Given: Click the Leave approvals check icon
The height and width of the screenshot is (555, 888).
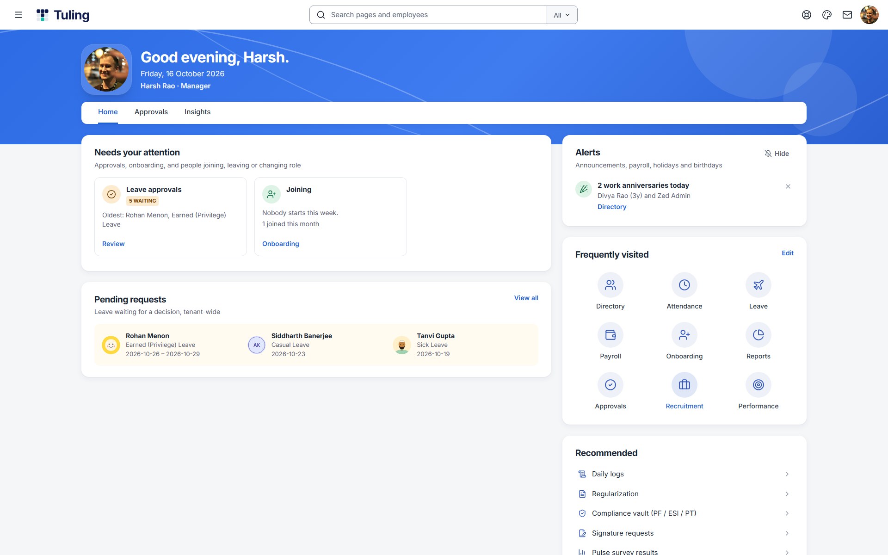Looking at the screenshot, I should 111,194.
